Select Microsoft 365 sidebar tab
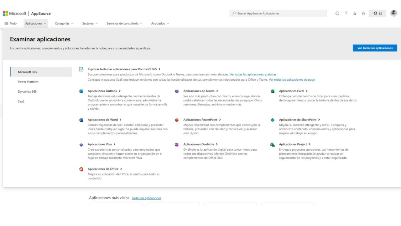The image size is (401, 226). point(41,72)
